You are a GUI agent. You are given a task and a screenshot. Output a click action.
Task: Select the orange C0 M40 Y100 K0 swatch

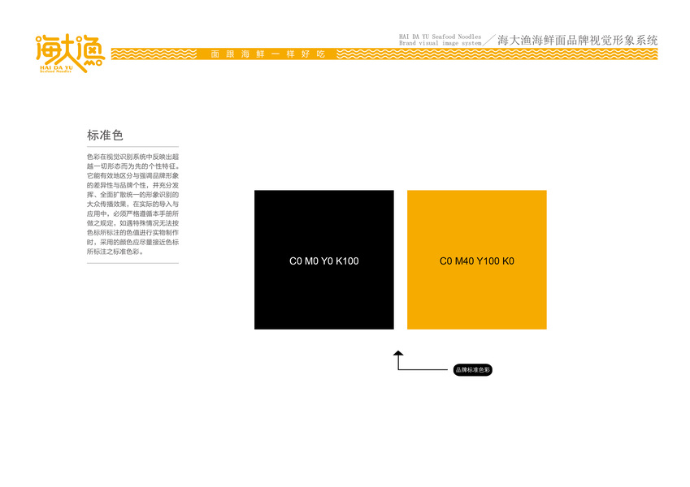pos(476,260)
